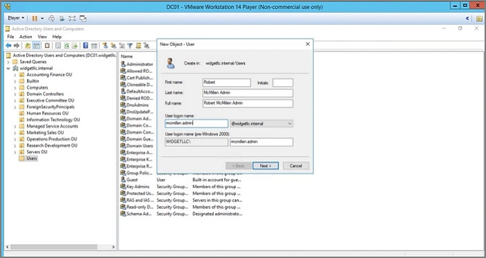Click the Add to group toolbar icon
The width and height of the screenshot is (486, 258).
click(x=146, y=46)
